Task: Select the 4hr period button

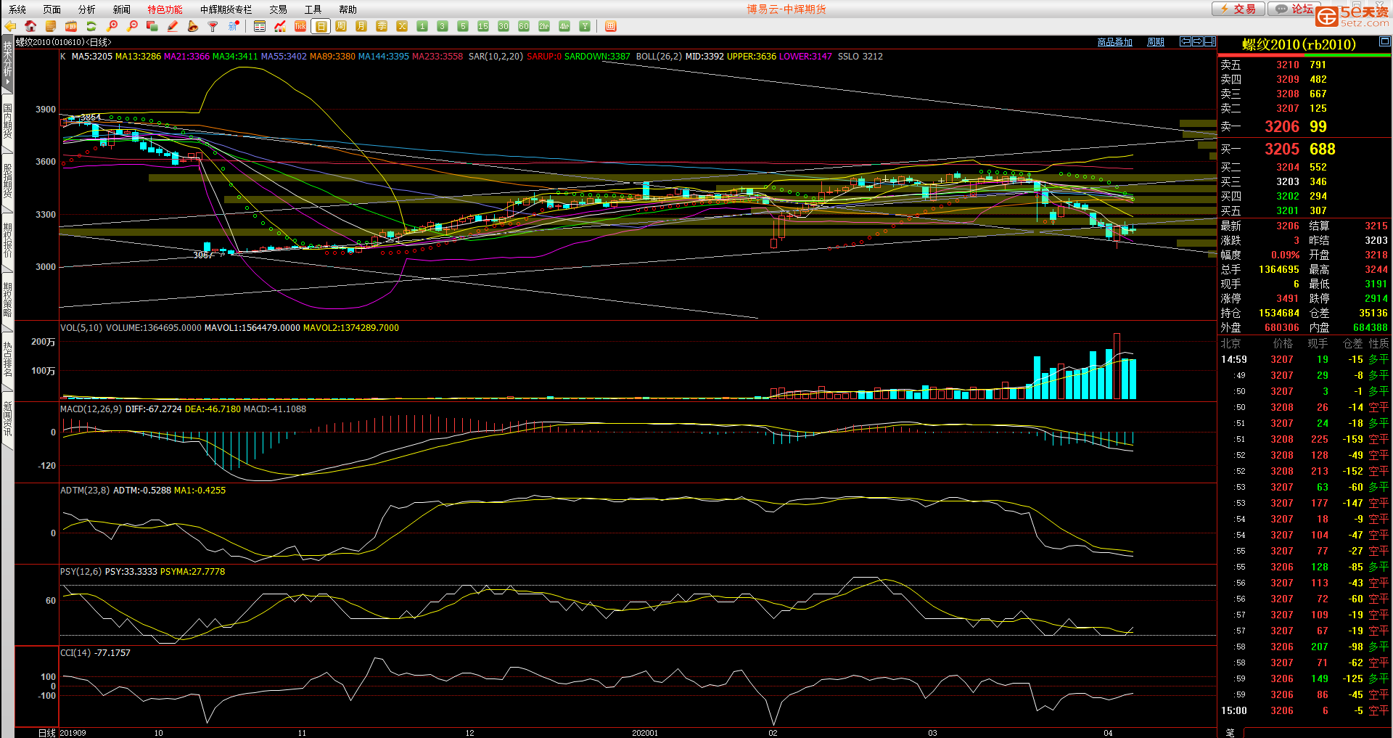Action: [564, 26]
